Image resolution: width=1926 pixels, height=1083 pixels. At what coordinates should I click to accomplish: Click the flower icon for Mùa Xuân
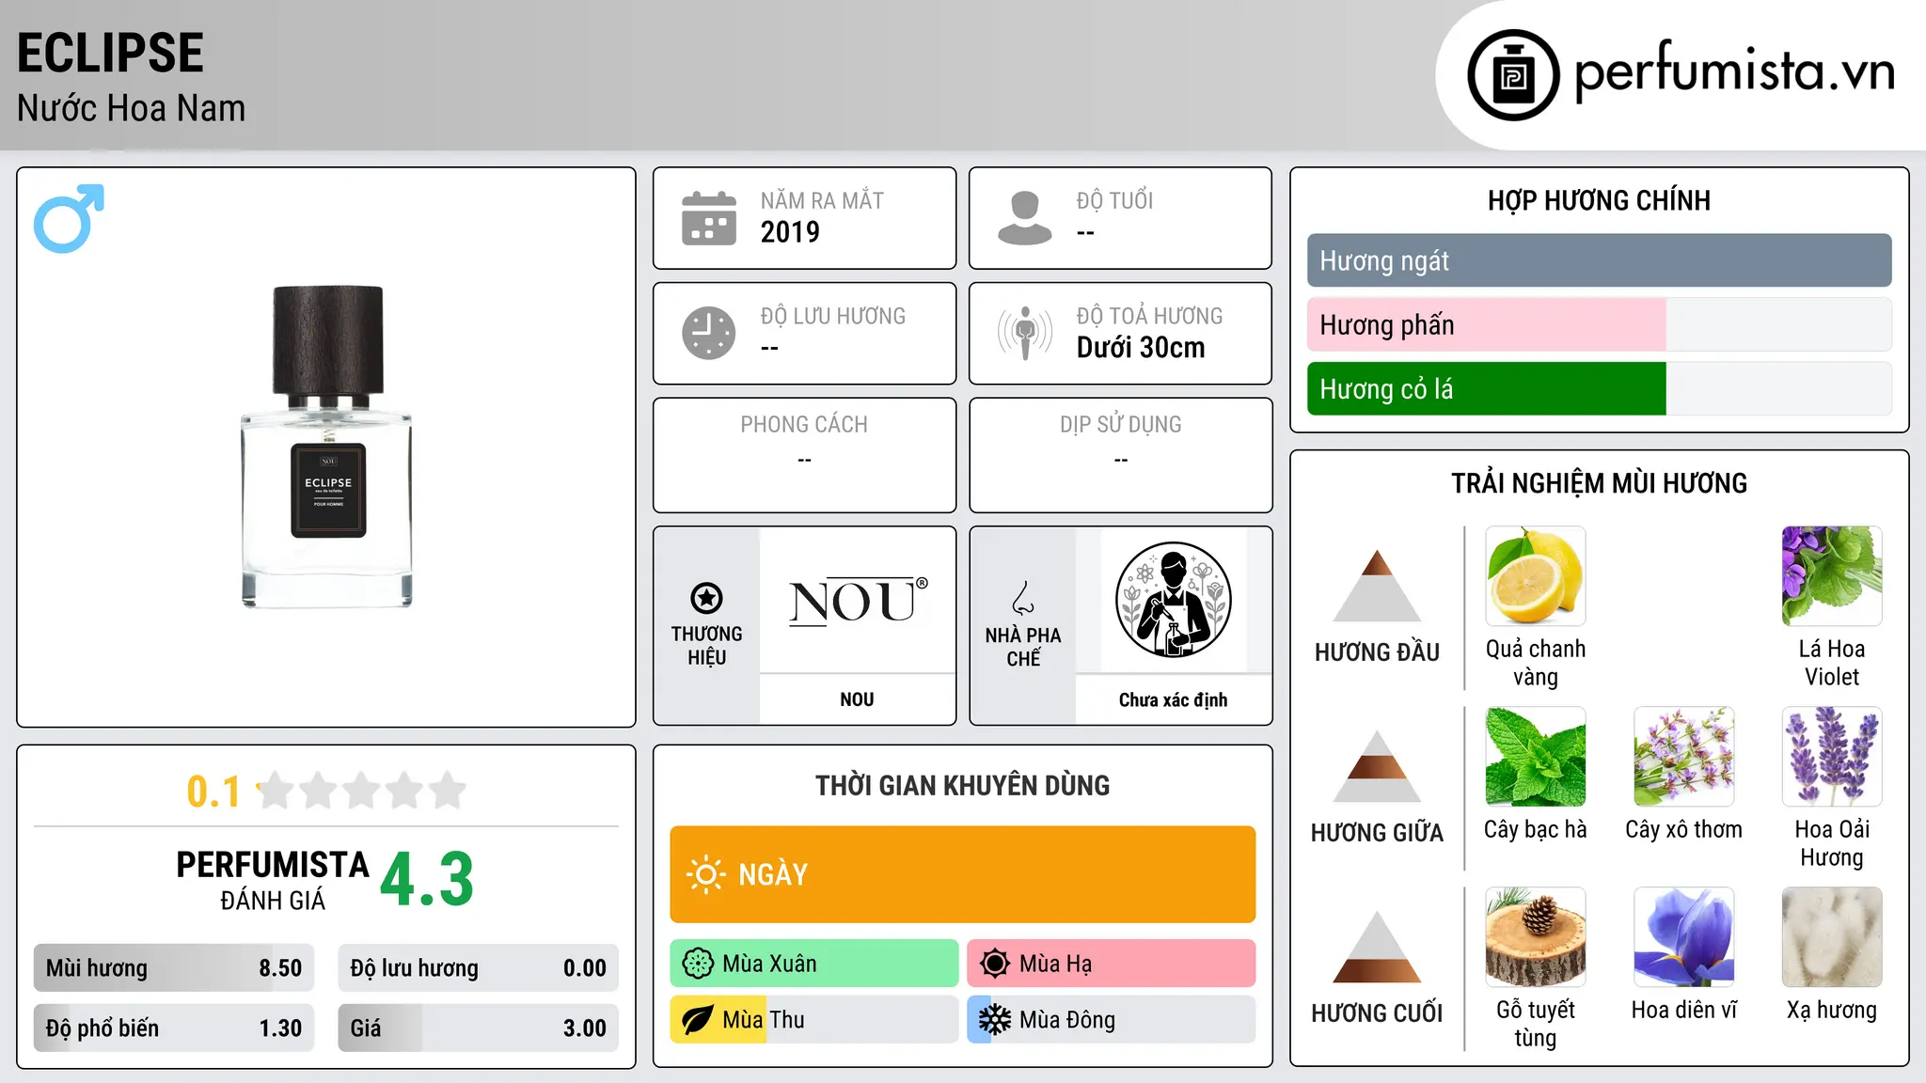[x=698, y=964]
